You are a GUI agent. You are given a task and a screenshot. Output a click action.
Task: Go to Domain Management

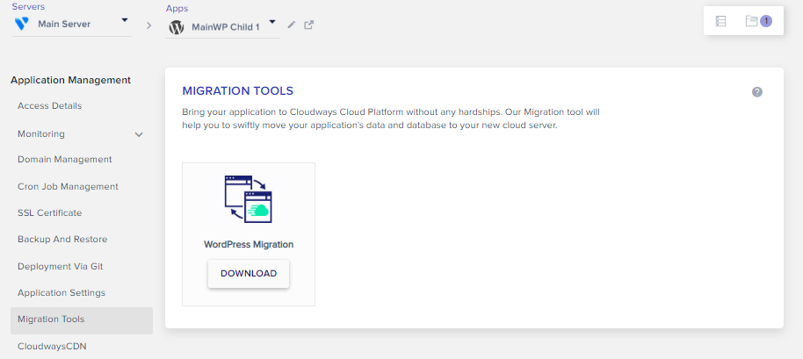click(x=65, y=160)
